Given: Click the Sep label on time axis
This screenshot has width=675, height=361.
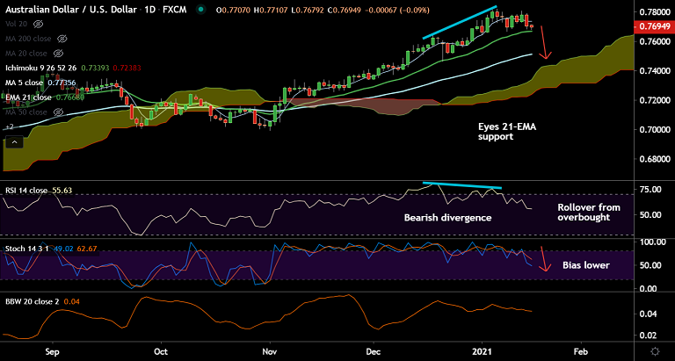Looking at the screenshot, I should pos(52,350).
